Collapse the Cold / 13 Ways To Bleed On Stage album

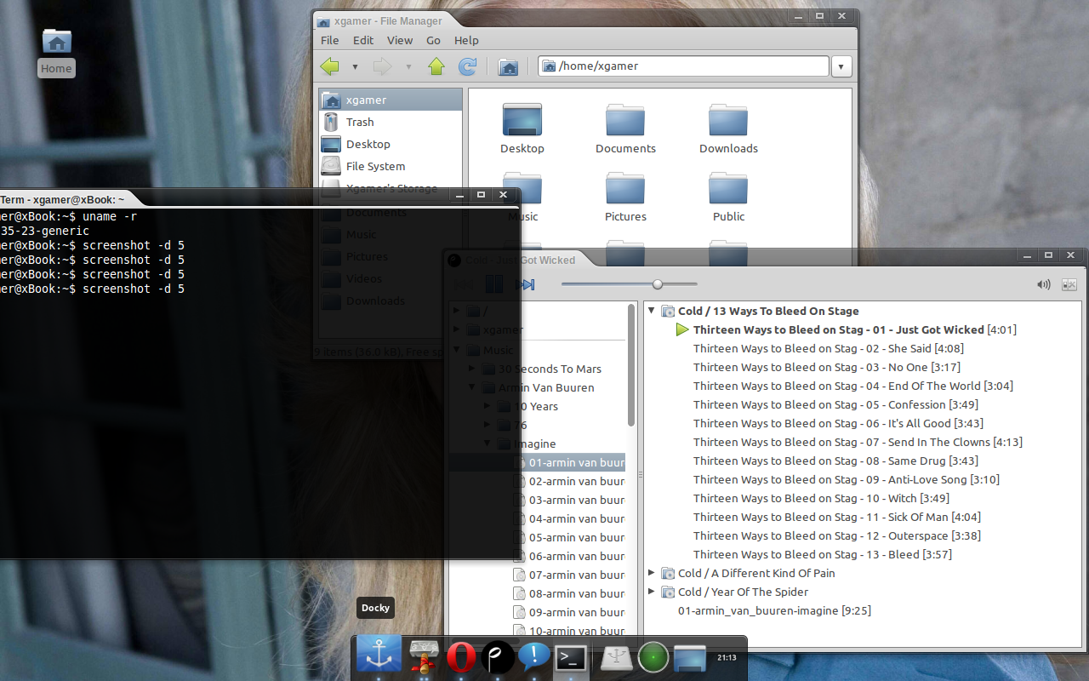652,311
